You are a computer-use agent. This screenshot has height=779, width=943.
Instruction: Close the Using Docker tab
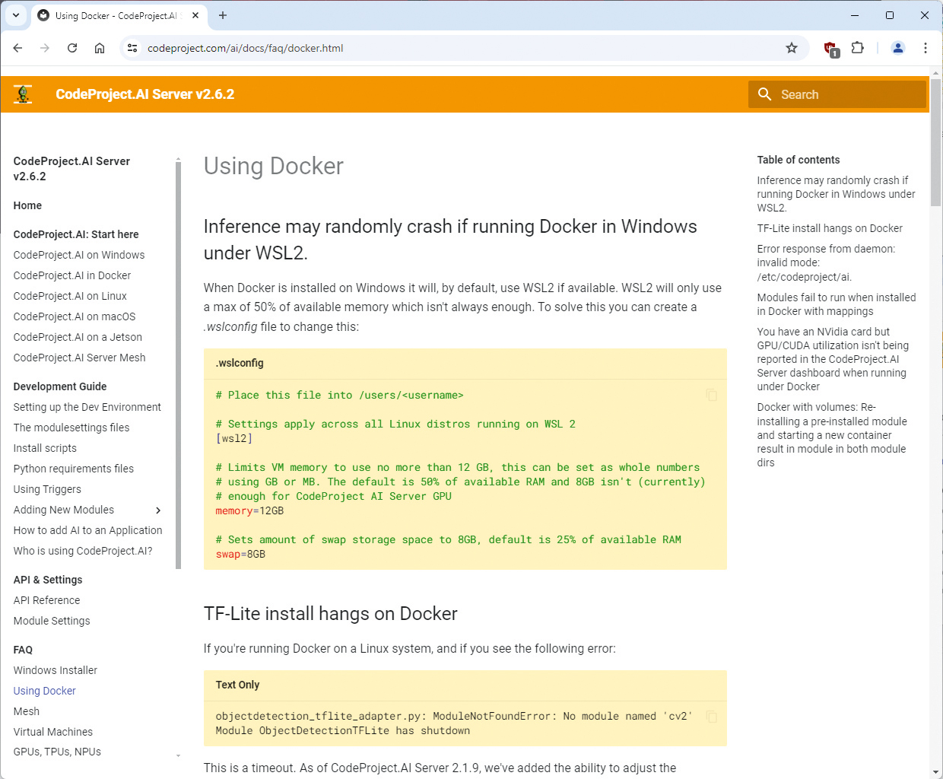click(195, 15)
